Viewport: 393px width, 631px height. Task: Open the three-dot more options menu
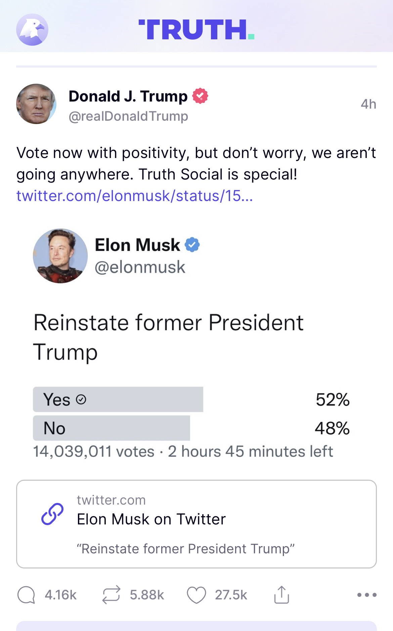click(367, 595)
